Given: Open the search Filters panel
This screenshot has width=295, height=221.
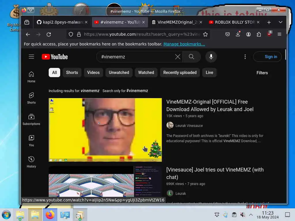Looking at the screenshot, I should pyautogui.click(x=262, y=73).
